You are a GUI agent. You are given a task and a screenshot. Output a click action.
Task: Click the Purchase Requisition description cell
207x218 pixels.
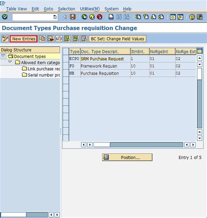pyautogui.click(x=105, y=73)
